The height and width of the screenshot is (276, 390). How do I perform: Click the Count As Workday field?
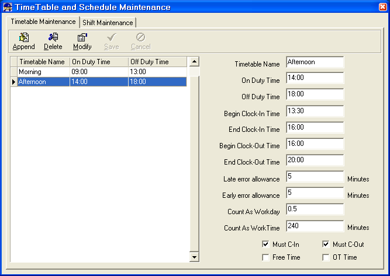click(x=315, y=209)
